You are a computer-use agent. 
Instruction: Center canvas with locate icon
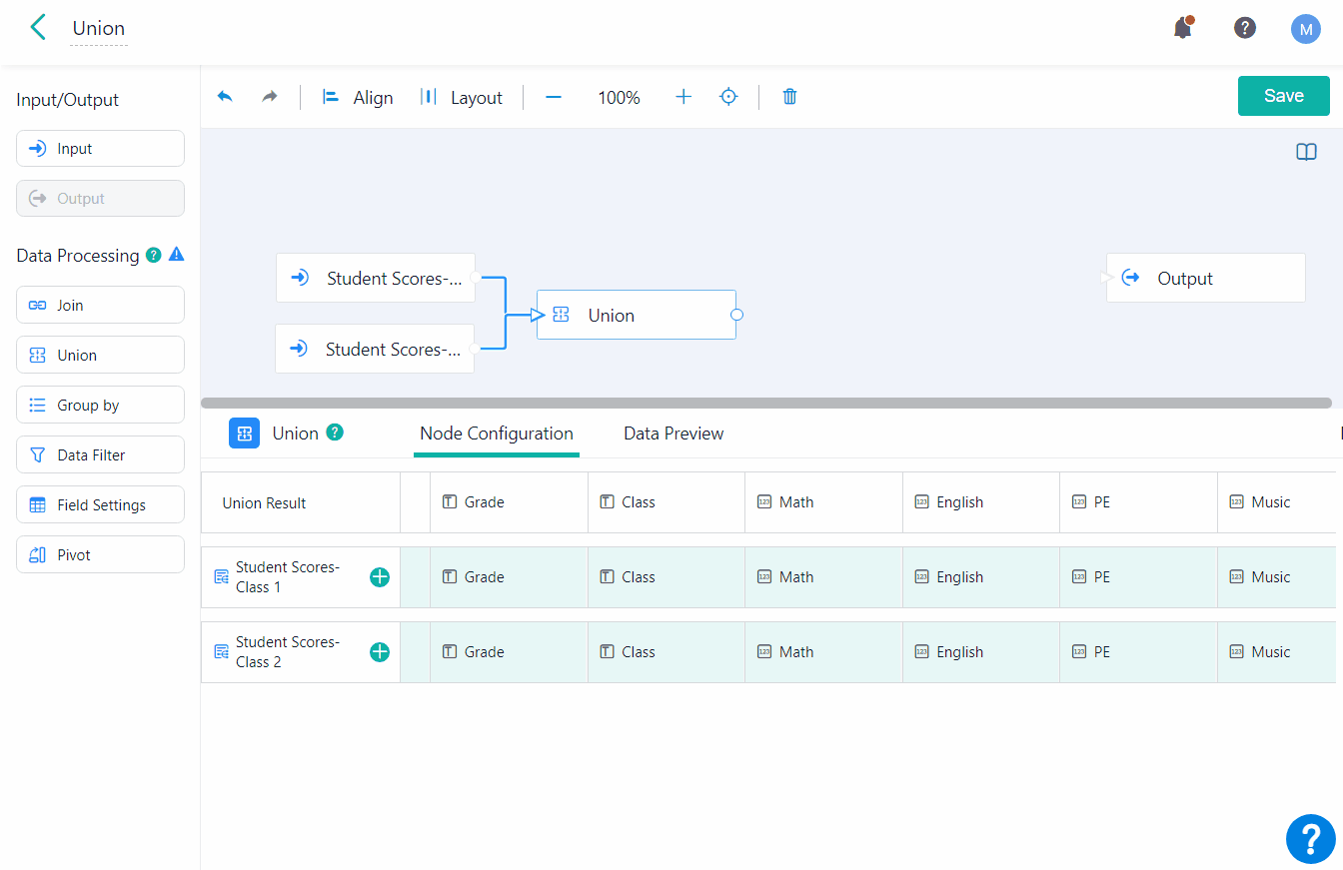coord(728,97)
